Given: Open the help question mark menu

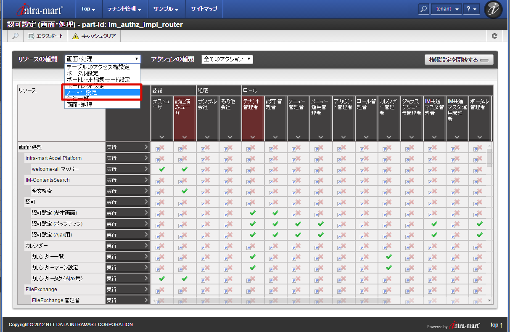Looking at the screenshot, I should (x=471, y=9).
